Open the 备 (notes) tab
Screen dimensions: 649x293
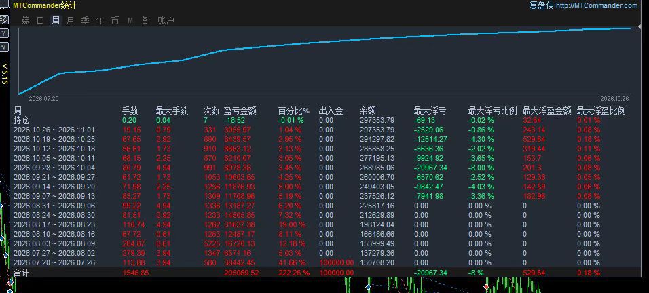point(145,20)
